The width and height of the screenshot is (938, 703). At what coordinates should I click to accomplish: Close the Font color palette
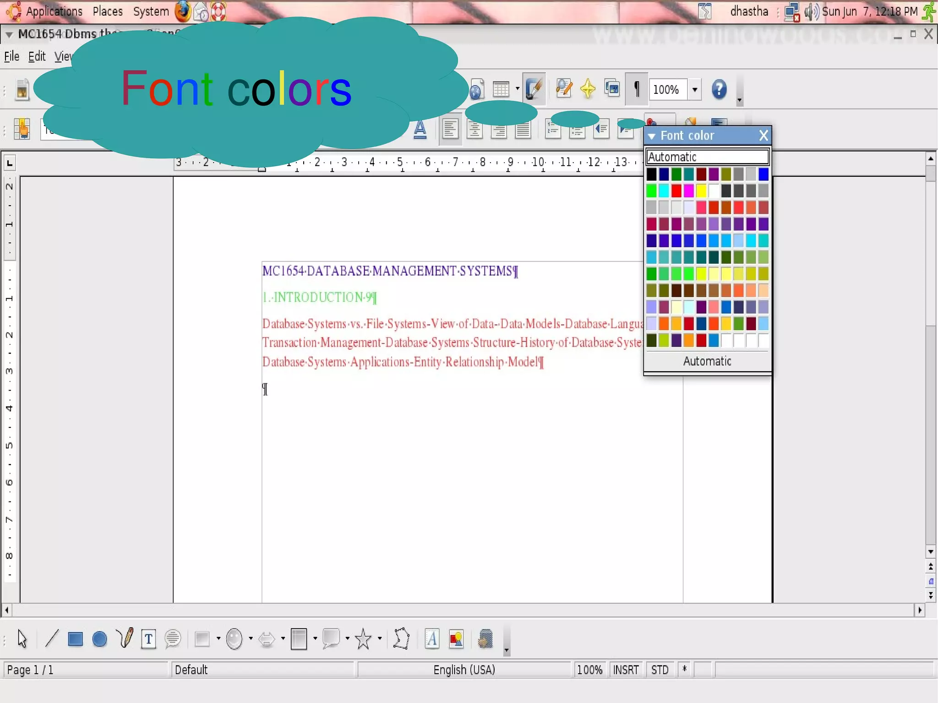click(x=763, y=136)
